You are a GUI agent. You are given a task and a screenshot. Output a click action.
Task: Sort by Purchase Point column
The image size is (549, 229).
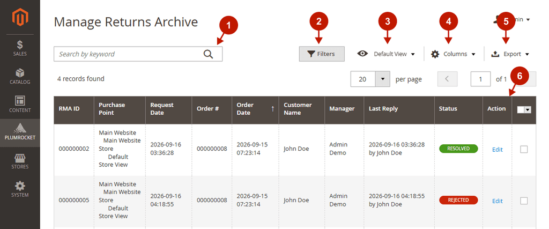120,110
